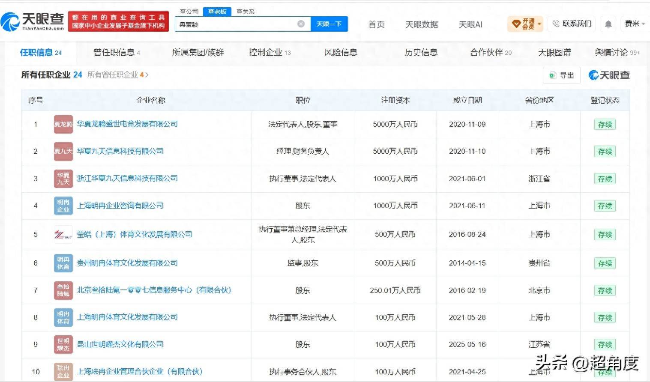Screen dimensions: 650x382
Task: Open the 合作伙伴 tab
Action: tap(491, 53)
